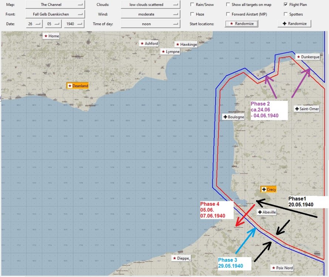Enable the Rain/Snow checkbox
This screenshot has width=329, height=277.
[192, 4]
